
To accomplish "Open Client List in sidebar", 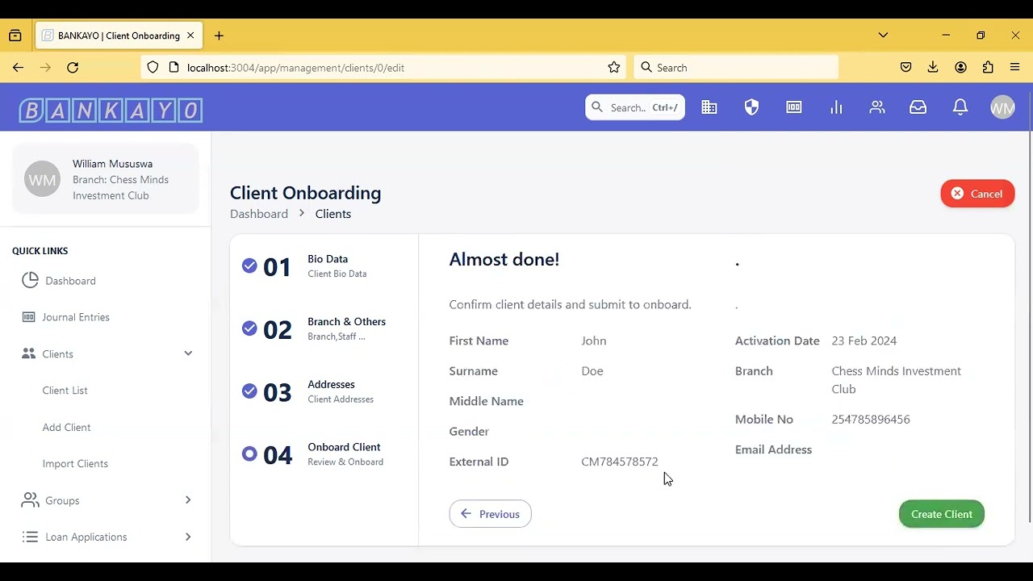I will pos(65,391).
